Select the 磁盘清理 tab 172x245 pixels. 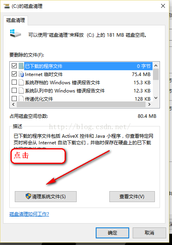click(16, 20)
